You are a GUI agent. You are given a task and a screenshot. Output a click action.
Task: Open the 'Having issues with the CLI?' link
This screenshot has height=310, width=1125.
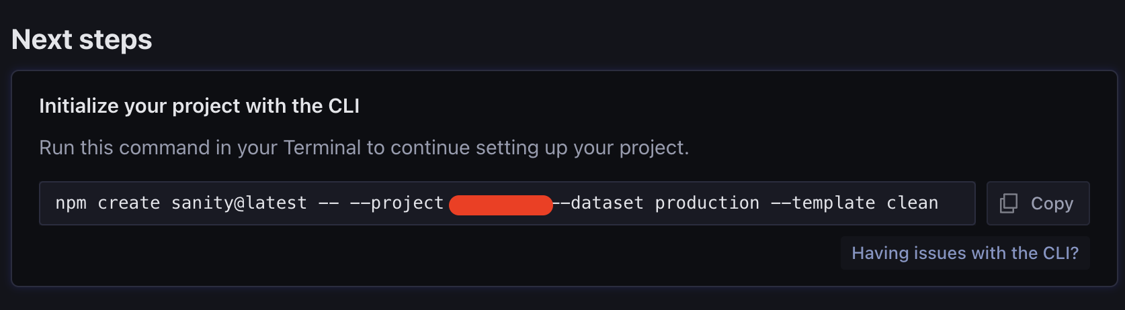pyautogui.click(x=965, y=253)
